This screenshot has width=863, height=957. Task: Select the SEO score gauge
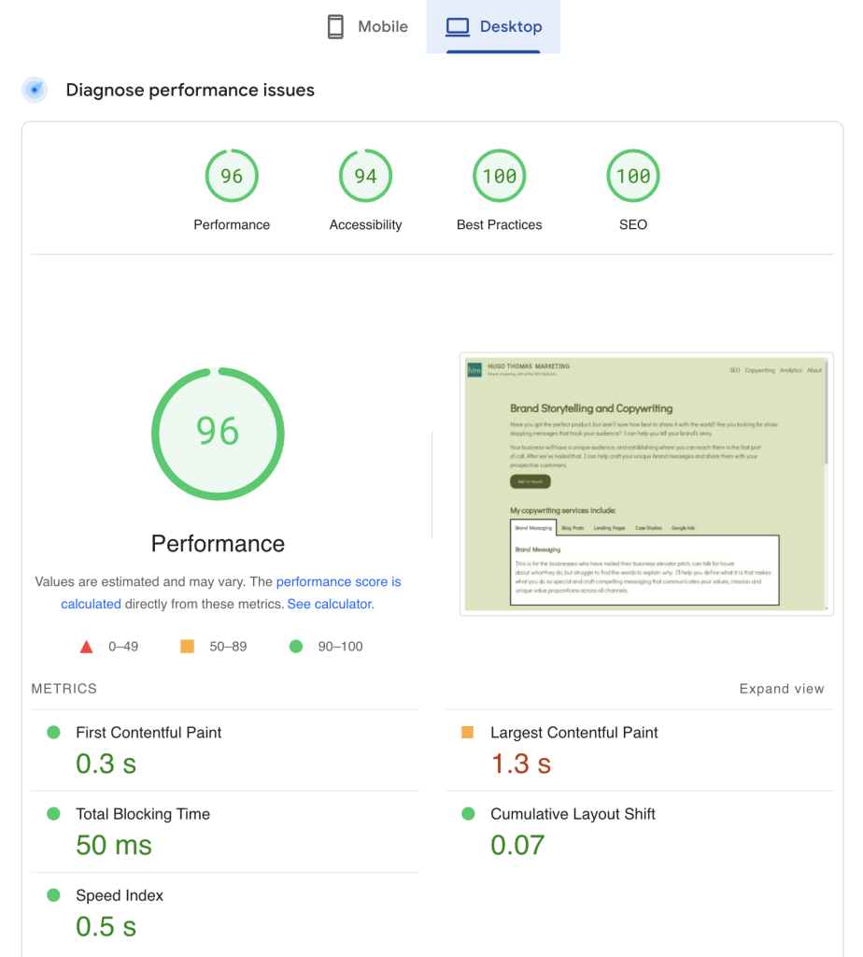click(x=632, y=176)
